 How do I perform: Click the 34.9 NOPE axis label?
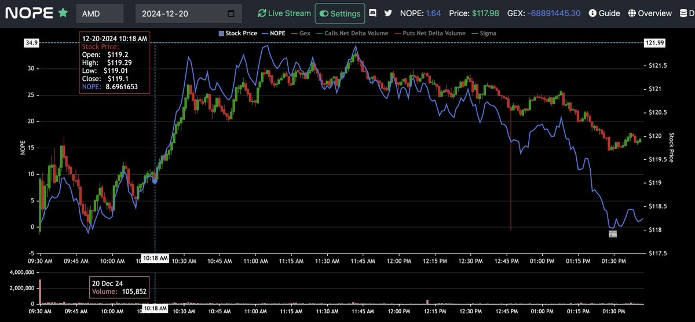tap(31, 43)
